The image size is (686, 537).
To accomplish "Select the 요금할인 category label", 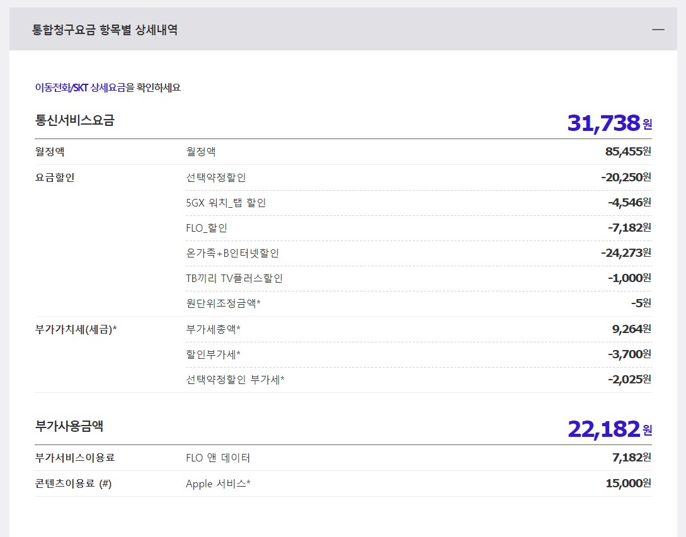I will pyautogui.click(x=55, y=178).
